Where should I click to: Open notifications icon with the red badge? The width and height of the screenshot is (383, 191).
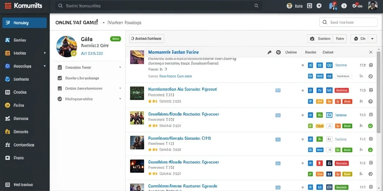point(333,6)
